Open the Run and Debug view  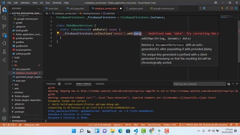point(4,35)
